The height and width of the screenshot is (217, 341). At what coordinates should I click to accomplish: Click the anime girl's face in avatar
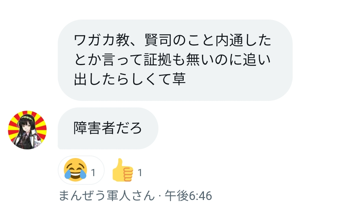[27, 126]
